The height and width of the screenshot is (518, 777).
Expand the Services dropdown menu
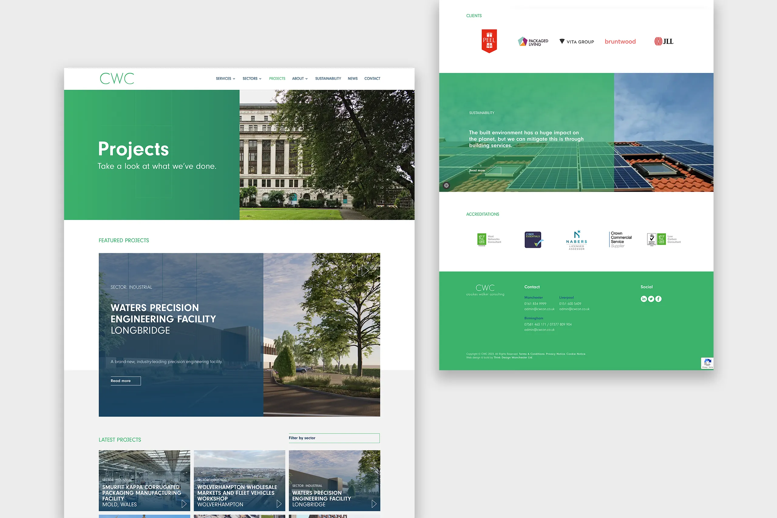point(225,79)
